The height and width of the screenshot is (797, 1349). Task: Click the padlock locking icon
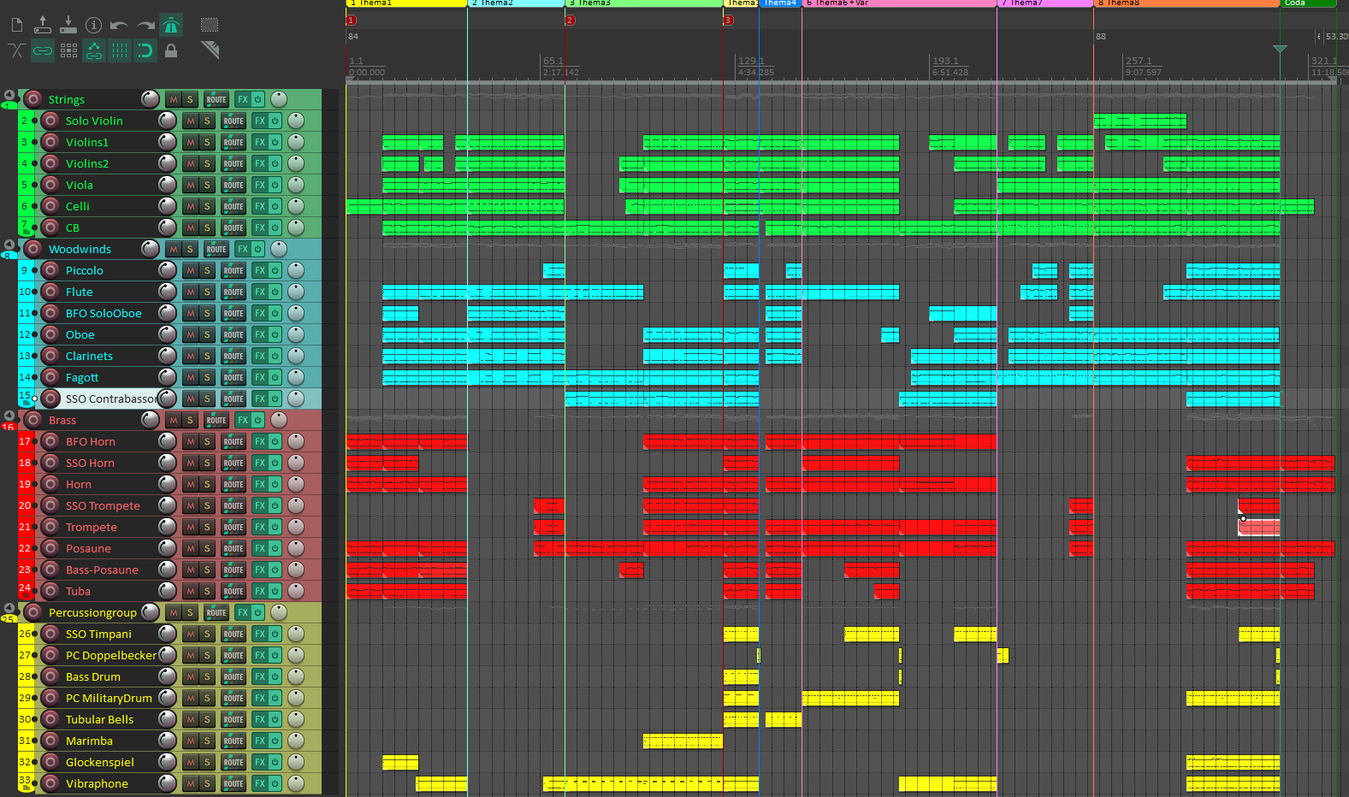[x=171, y=51]
